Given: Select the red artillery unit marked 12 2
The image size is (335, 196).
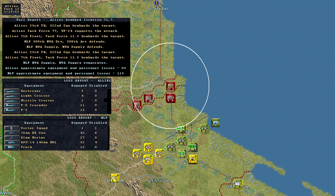Looking at the screenshot, I should point(171,86).
